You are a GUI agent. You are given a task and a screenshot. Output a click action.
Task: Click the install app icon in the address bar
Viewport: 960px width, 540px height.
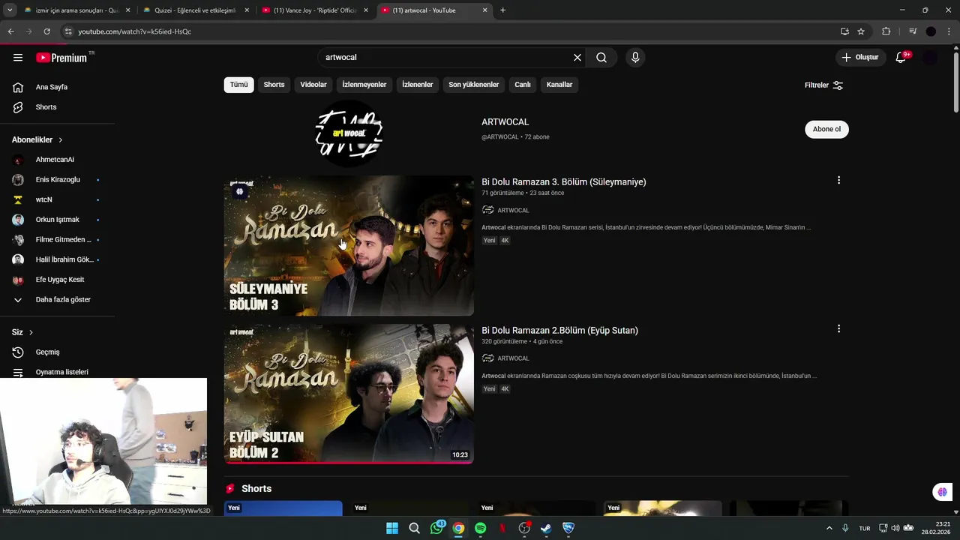tap(844, 31)
